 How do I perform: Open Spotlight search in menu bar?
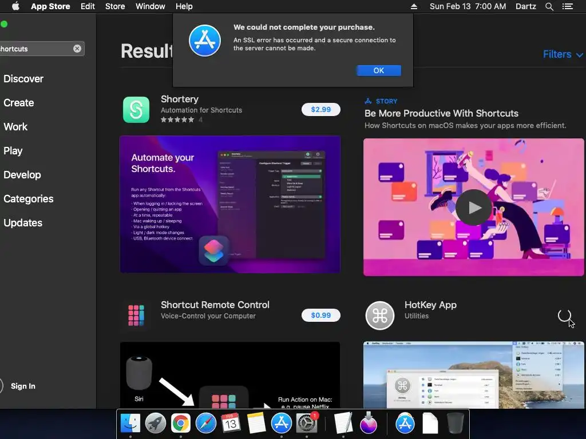click(549, 6)
